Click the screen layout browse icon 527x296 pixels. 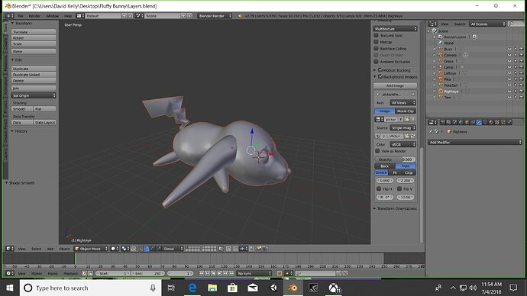pyautogui.click(x=80, y=16)
